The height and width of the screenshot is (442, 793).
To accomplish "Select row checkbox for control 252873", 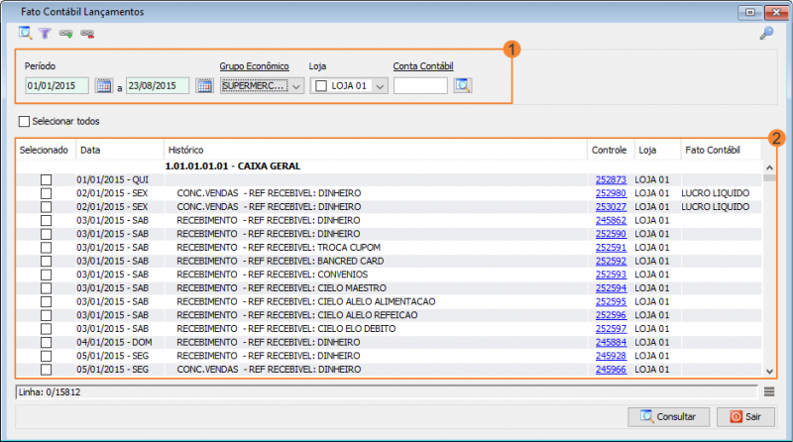I will point(46,179).
